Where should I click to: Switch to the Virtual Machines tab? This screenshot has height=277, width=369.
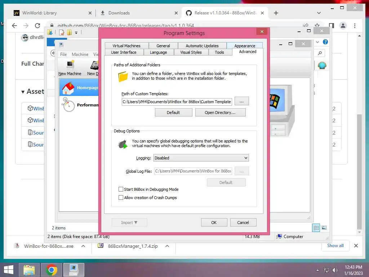click(x=126, y=46)
